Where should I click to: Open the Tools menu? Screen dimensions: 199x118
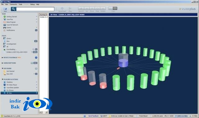pyautogui.click(x=20, y=4)
